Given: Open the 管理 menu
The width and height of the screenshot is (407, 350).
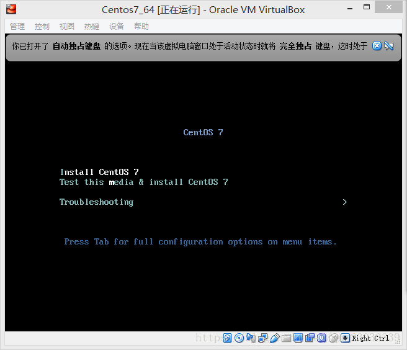Looking at the screenshot, I should click(17, 26).
